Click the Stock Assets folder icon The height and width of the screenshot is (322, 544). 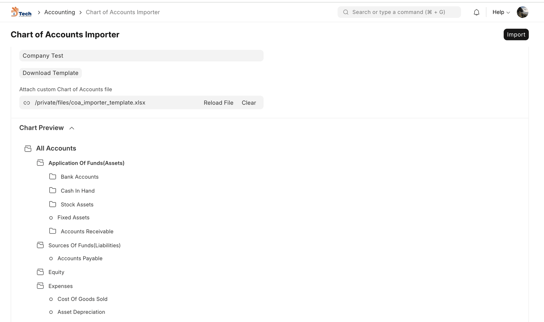click(52, 204)
